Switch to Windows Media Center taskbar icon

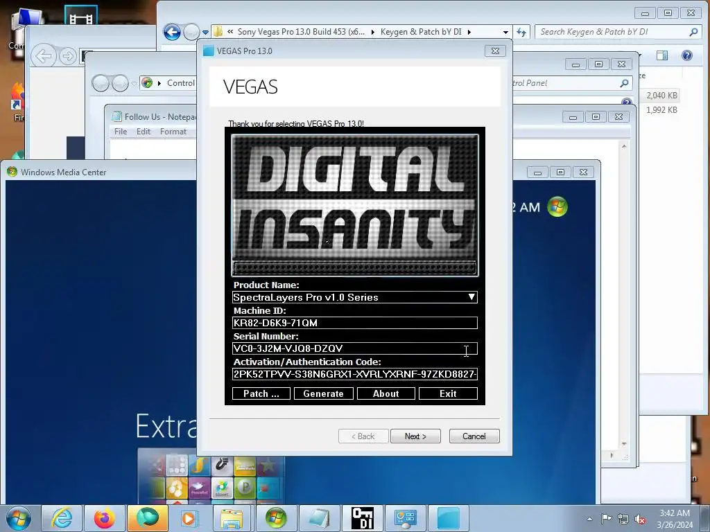(276, 518)
